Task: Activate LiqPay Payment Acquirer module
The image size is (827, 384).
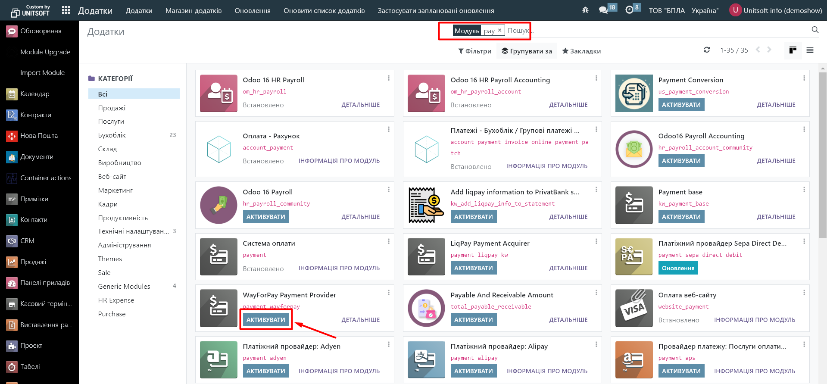Action: point(474,268)
